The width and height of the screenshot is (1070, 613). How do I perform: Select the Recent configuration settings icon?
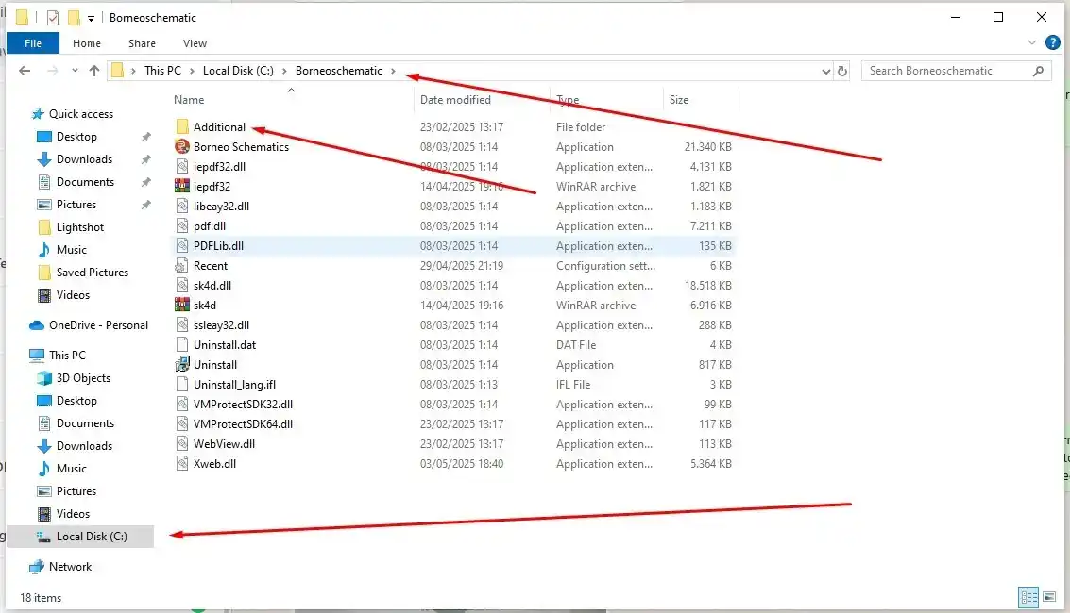tap(182, 266)
